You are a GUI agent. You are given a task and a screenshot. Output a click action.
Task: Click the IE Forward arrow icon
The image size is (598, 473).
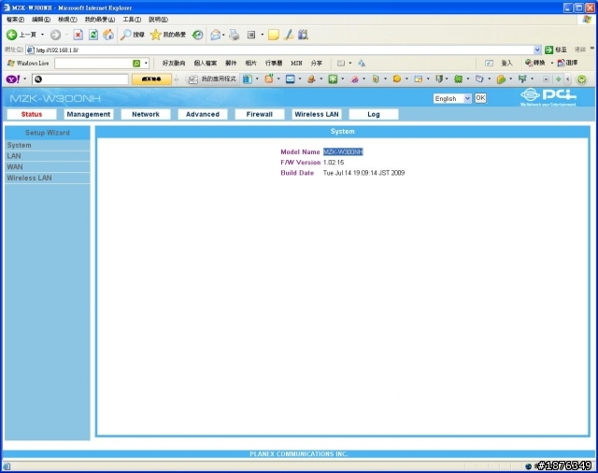(x=56, y=35)
